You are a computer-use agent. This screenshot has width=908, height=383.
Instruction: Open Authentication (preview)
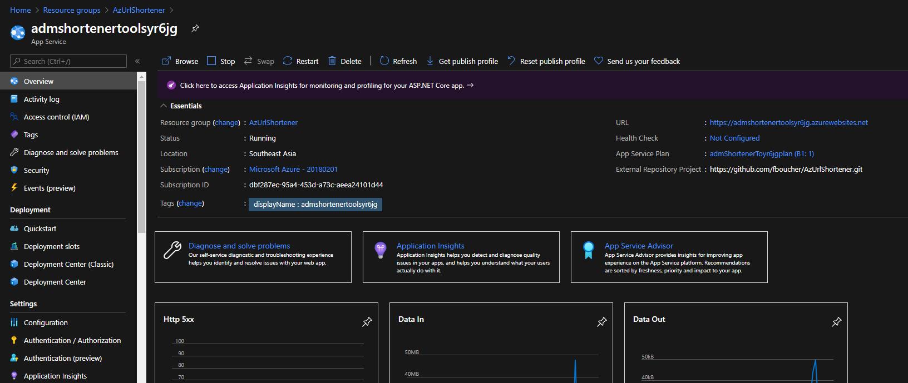pos(68,358)
